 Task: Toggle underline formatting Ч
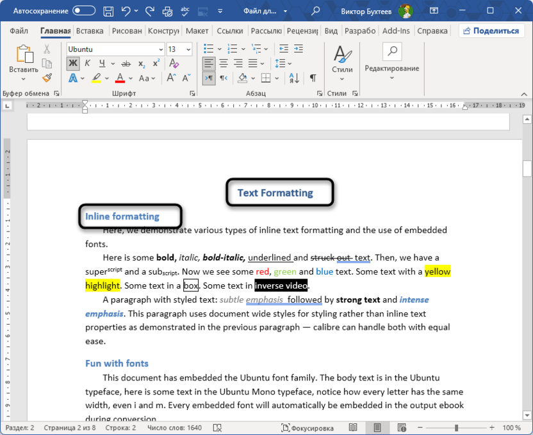(x=102, y=64)
